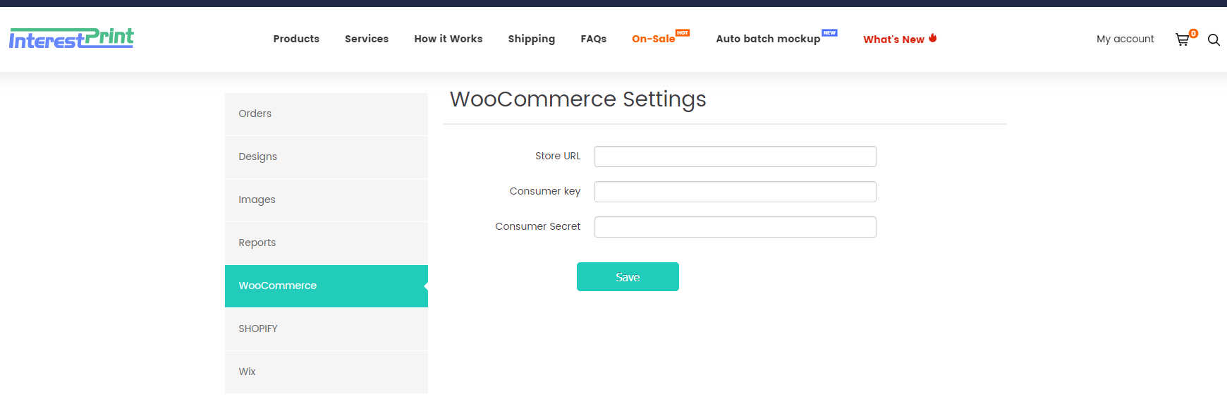Focus the Consumer key input
Image resolution: width=1227 pixels, height=399 pixels.
click(x=735, y=192)
